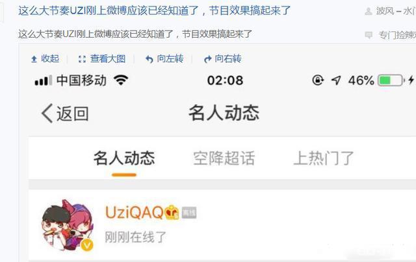416x262 pixels.
Task: Click the UziQAQ username link
Action: (x=135, y=212)
